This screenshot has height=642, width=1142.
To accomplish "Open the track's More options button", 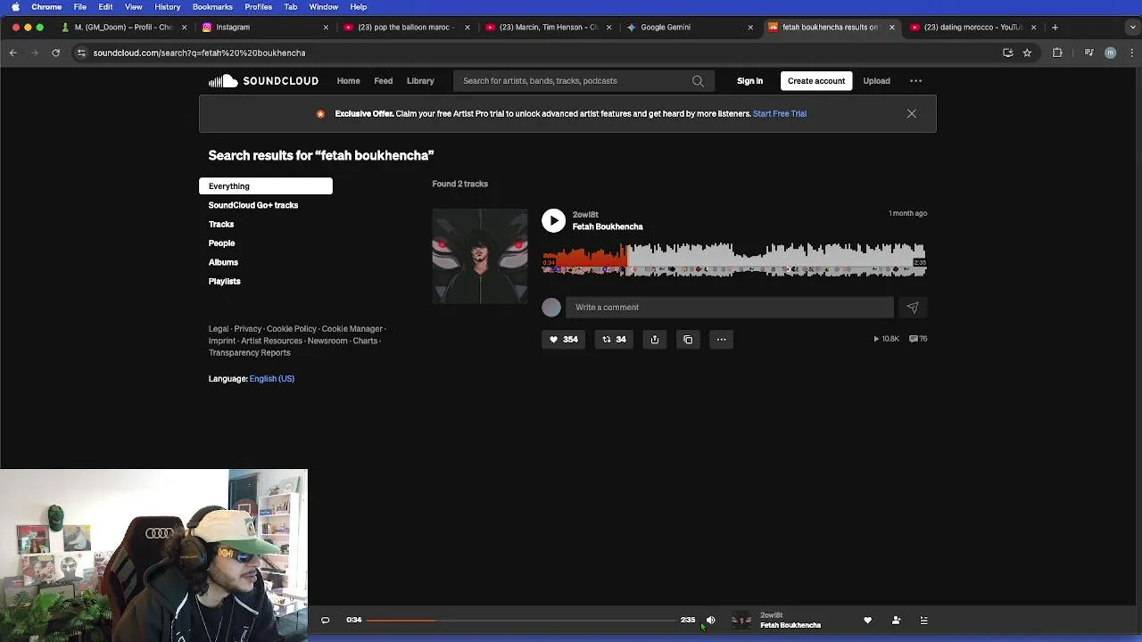I will (721, 340).
